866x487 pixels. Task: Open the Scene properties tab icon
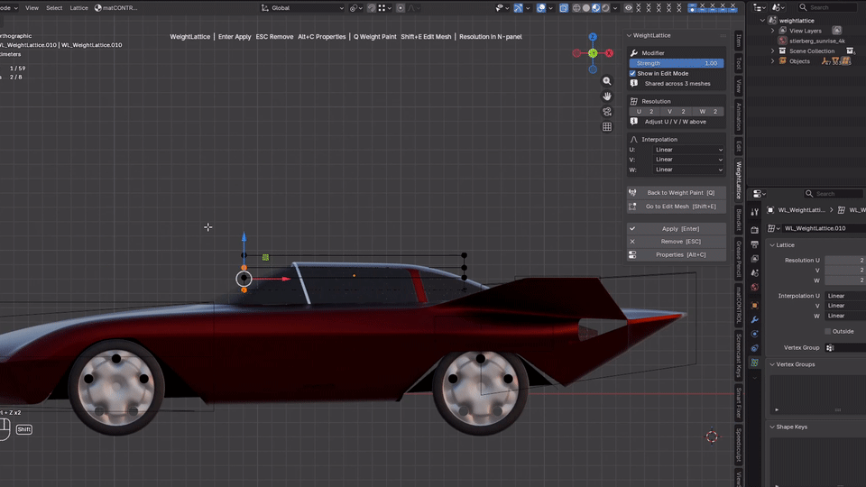[754, 272]
